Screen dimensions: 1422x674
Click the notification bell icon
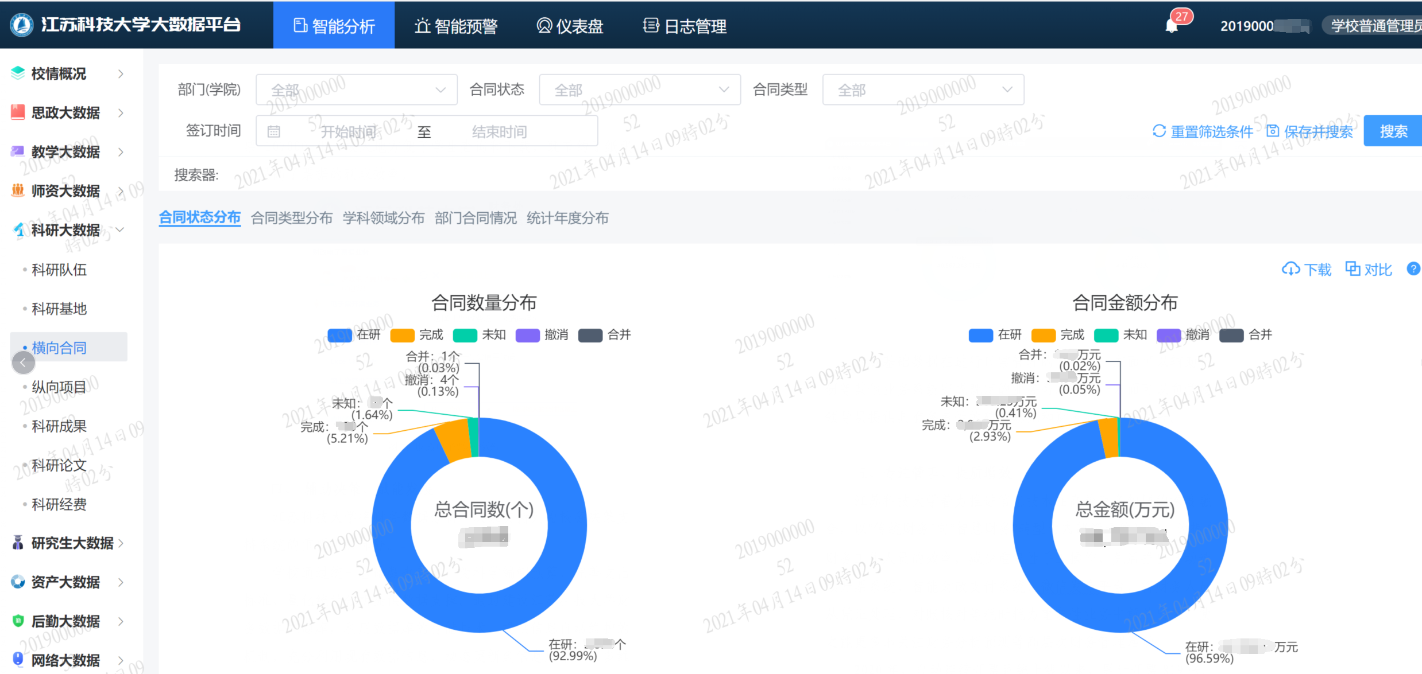pyautogui.click(x=1172, y=26)
